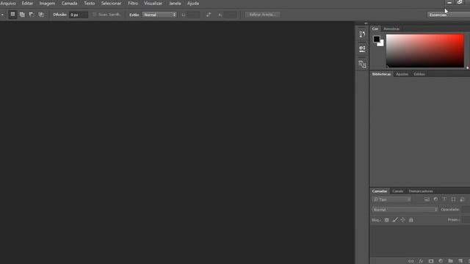This screenshot has height=264, width=470.
Task: Toggle lock position move icon
Action: 403,220
